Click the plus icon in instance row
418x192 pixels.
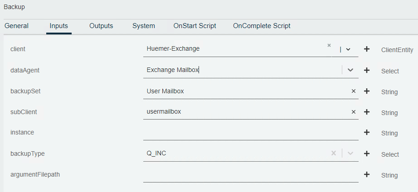[x=367, y=132]
